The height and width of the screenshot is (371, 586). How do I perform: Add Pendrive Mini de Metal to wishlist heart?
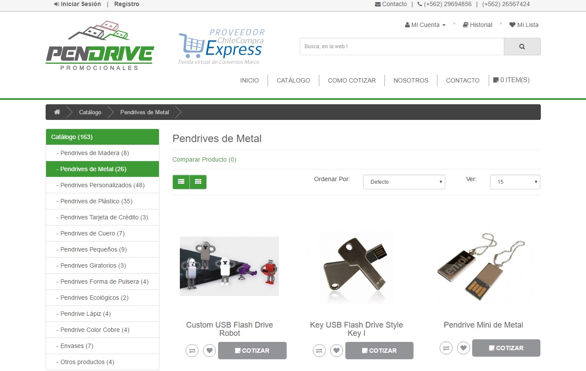pyautogui.click(x=464, y=348)
